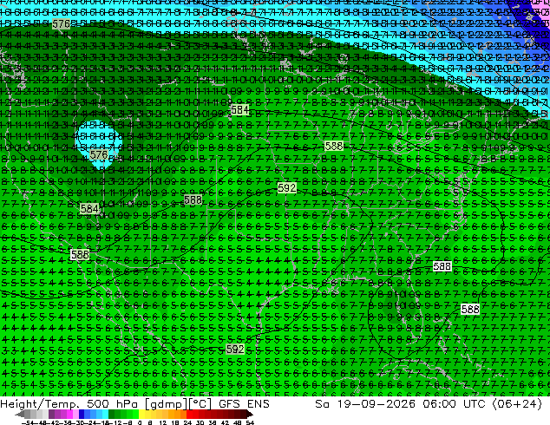Click the 588 contour label near the Great Lakes
Image resolution: width=550 pixels, height=425 pixels.
334,146
